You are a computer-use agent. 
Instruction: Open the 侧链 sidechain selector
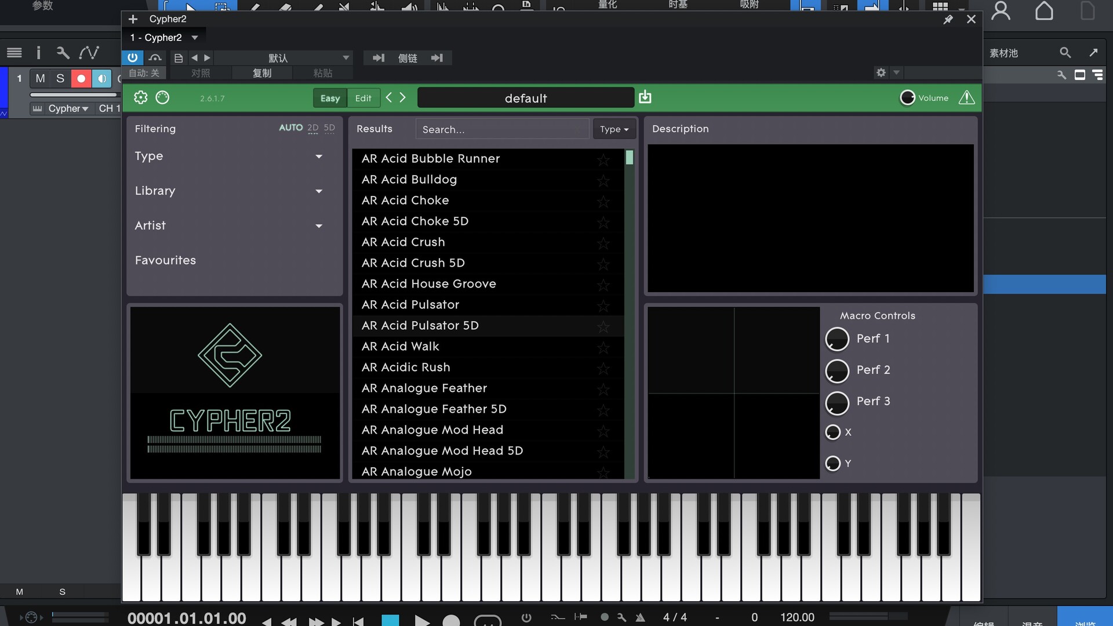pyautogui.click(x=408, y=58)
